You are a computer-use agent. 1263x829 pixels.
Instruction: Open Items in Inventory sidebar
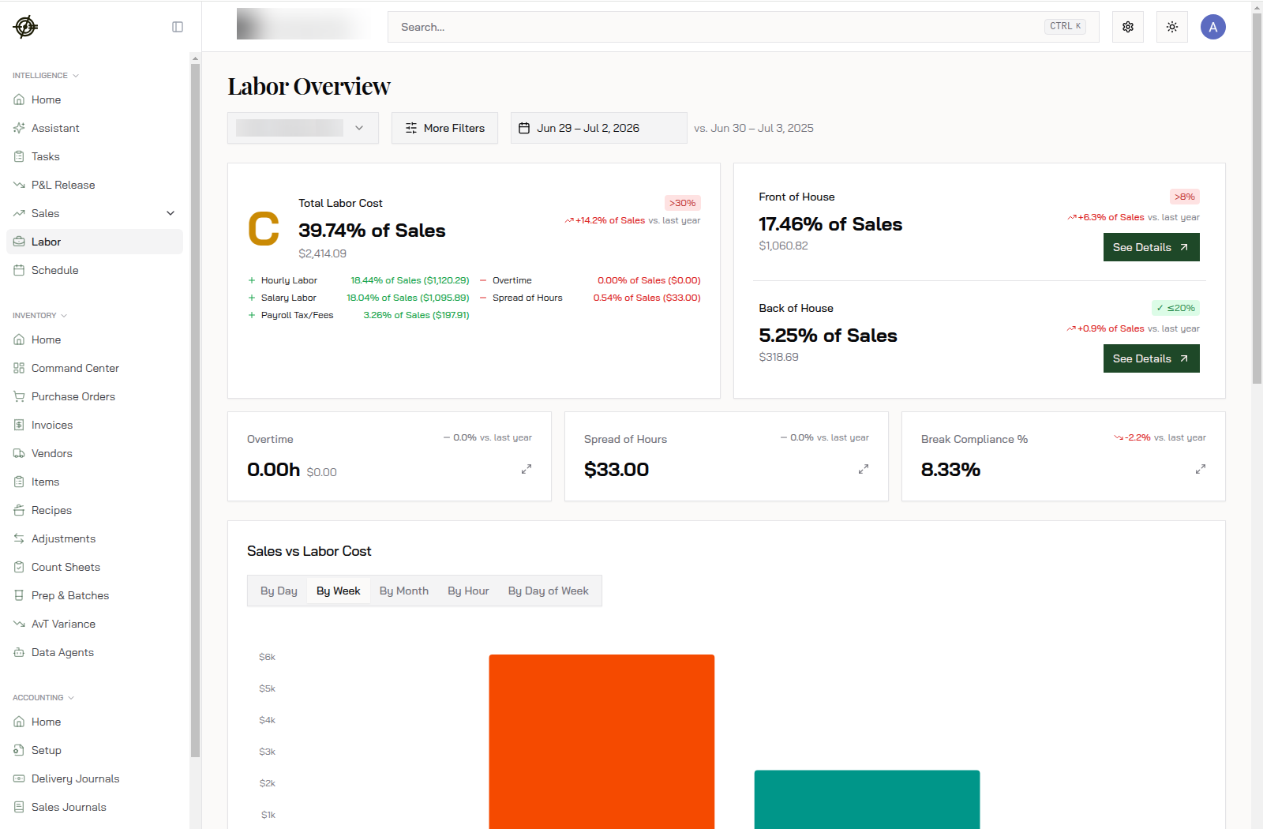[95, 482]
